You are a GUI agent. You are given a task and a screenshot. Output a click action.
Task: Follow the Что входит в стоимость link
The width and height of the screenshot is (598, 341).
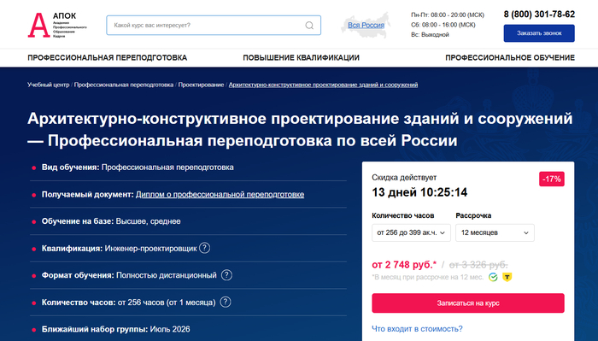coord(417,329)
